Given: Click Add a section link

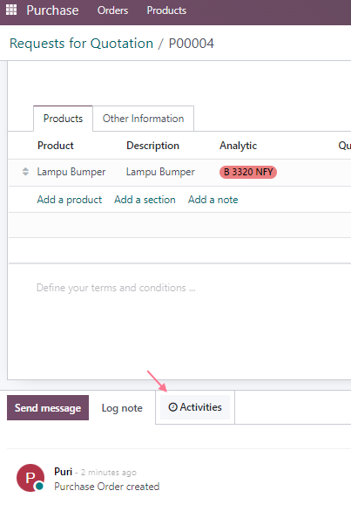Looking at the screenshot, I should (145, 200).
